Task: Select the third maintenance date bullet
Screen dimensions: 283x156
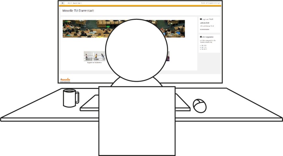Action: pyautogui.click(x=204, y=49)
